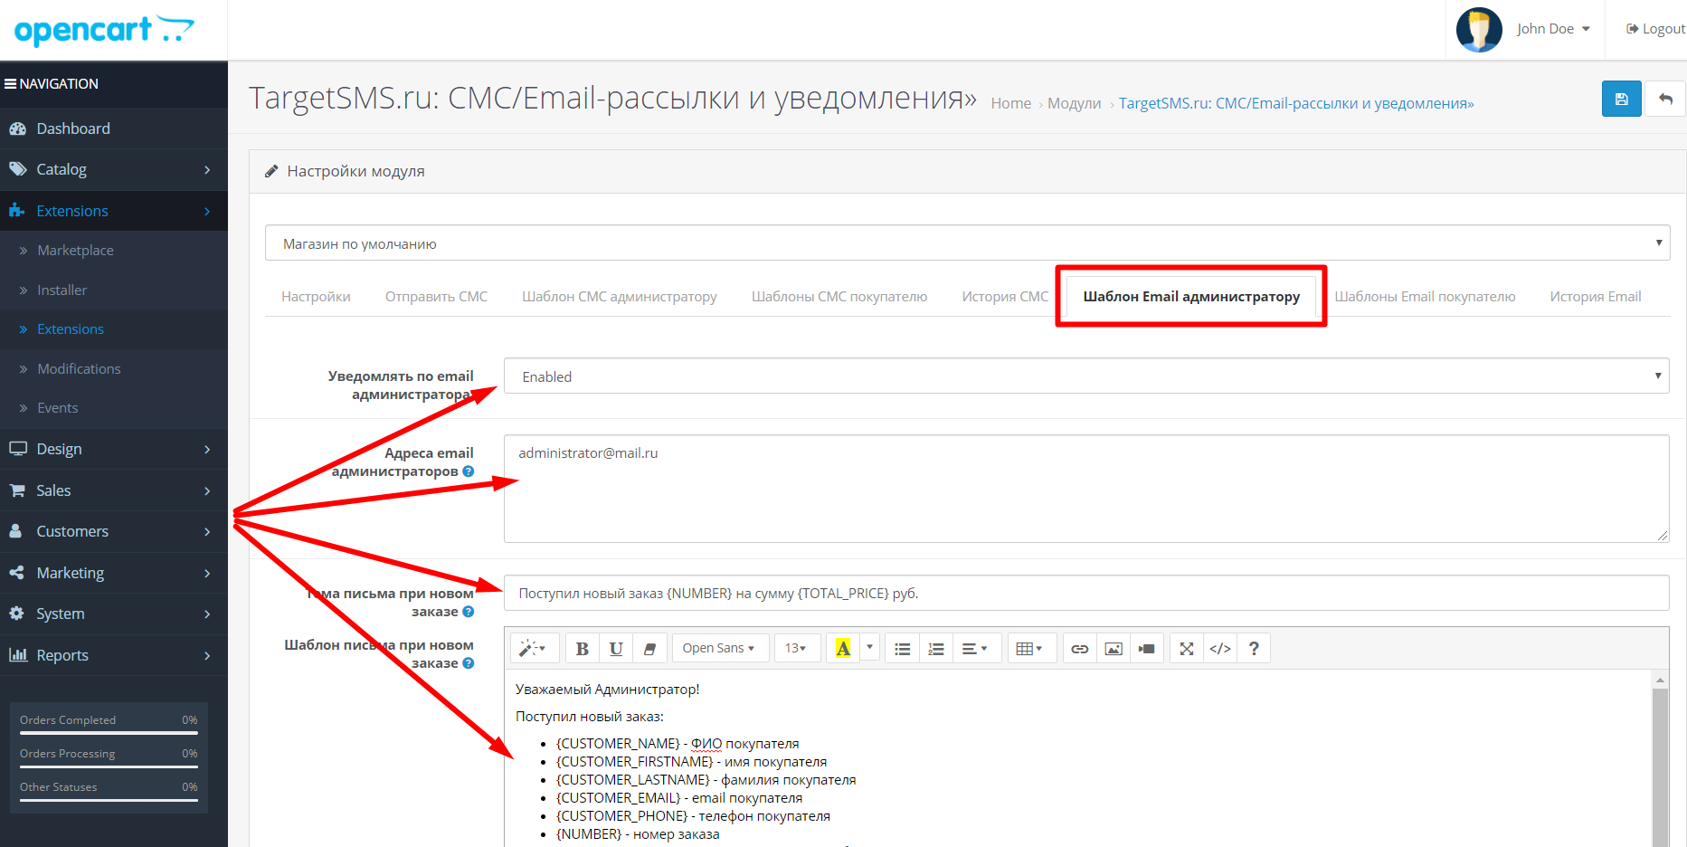Expand the Customers sidebar menu

coord(114,531)
